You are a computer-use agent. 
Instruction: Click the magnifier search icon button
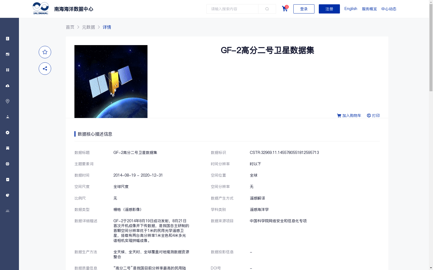click(x=267, y=9)
